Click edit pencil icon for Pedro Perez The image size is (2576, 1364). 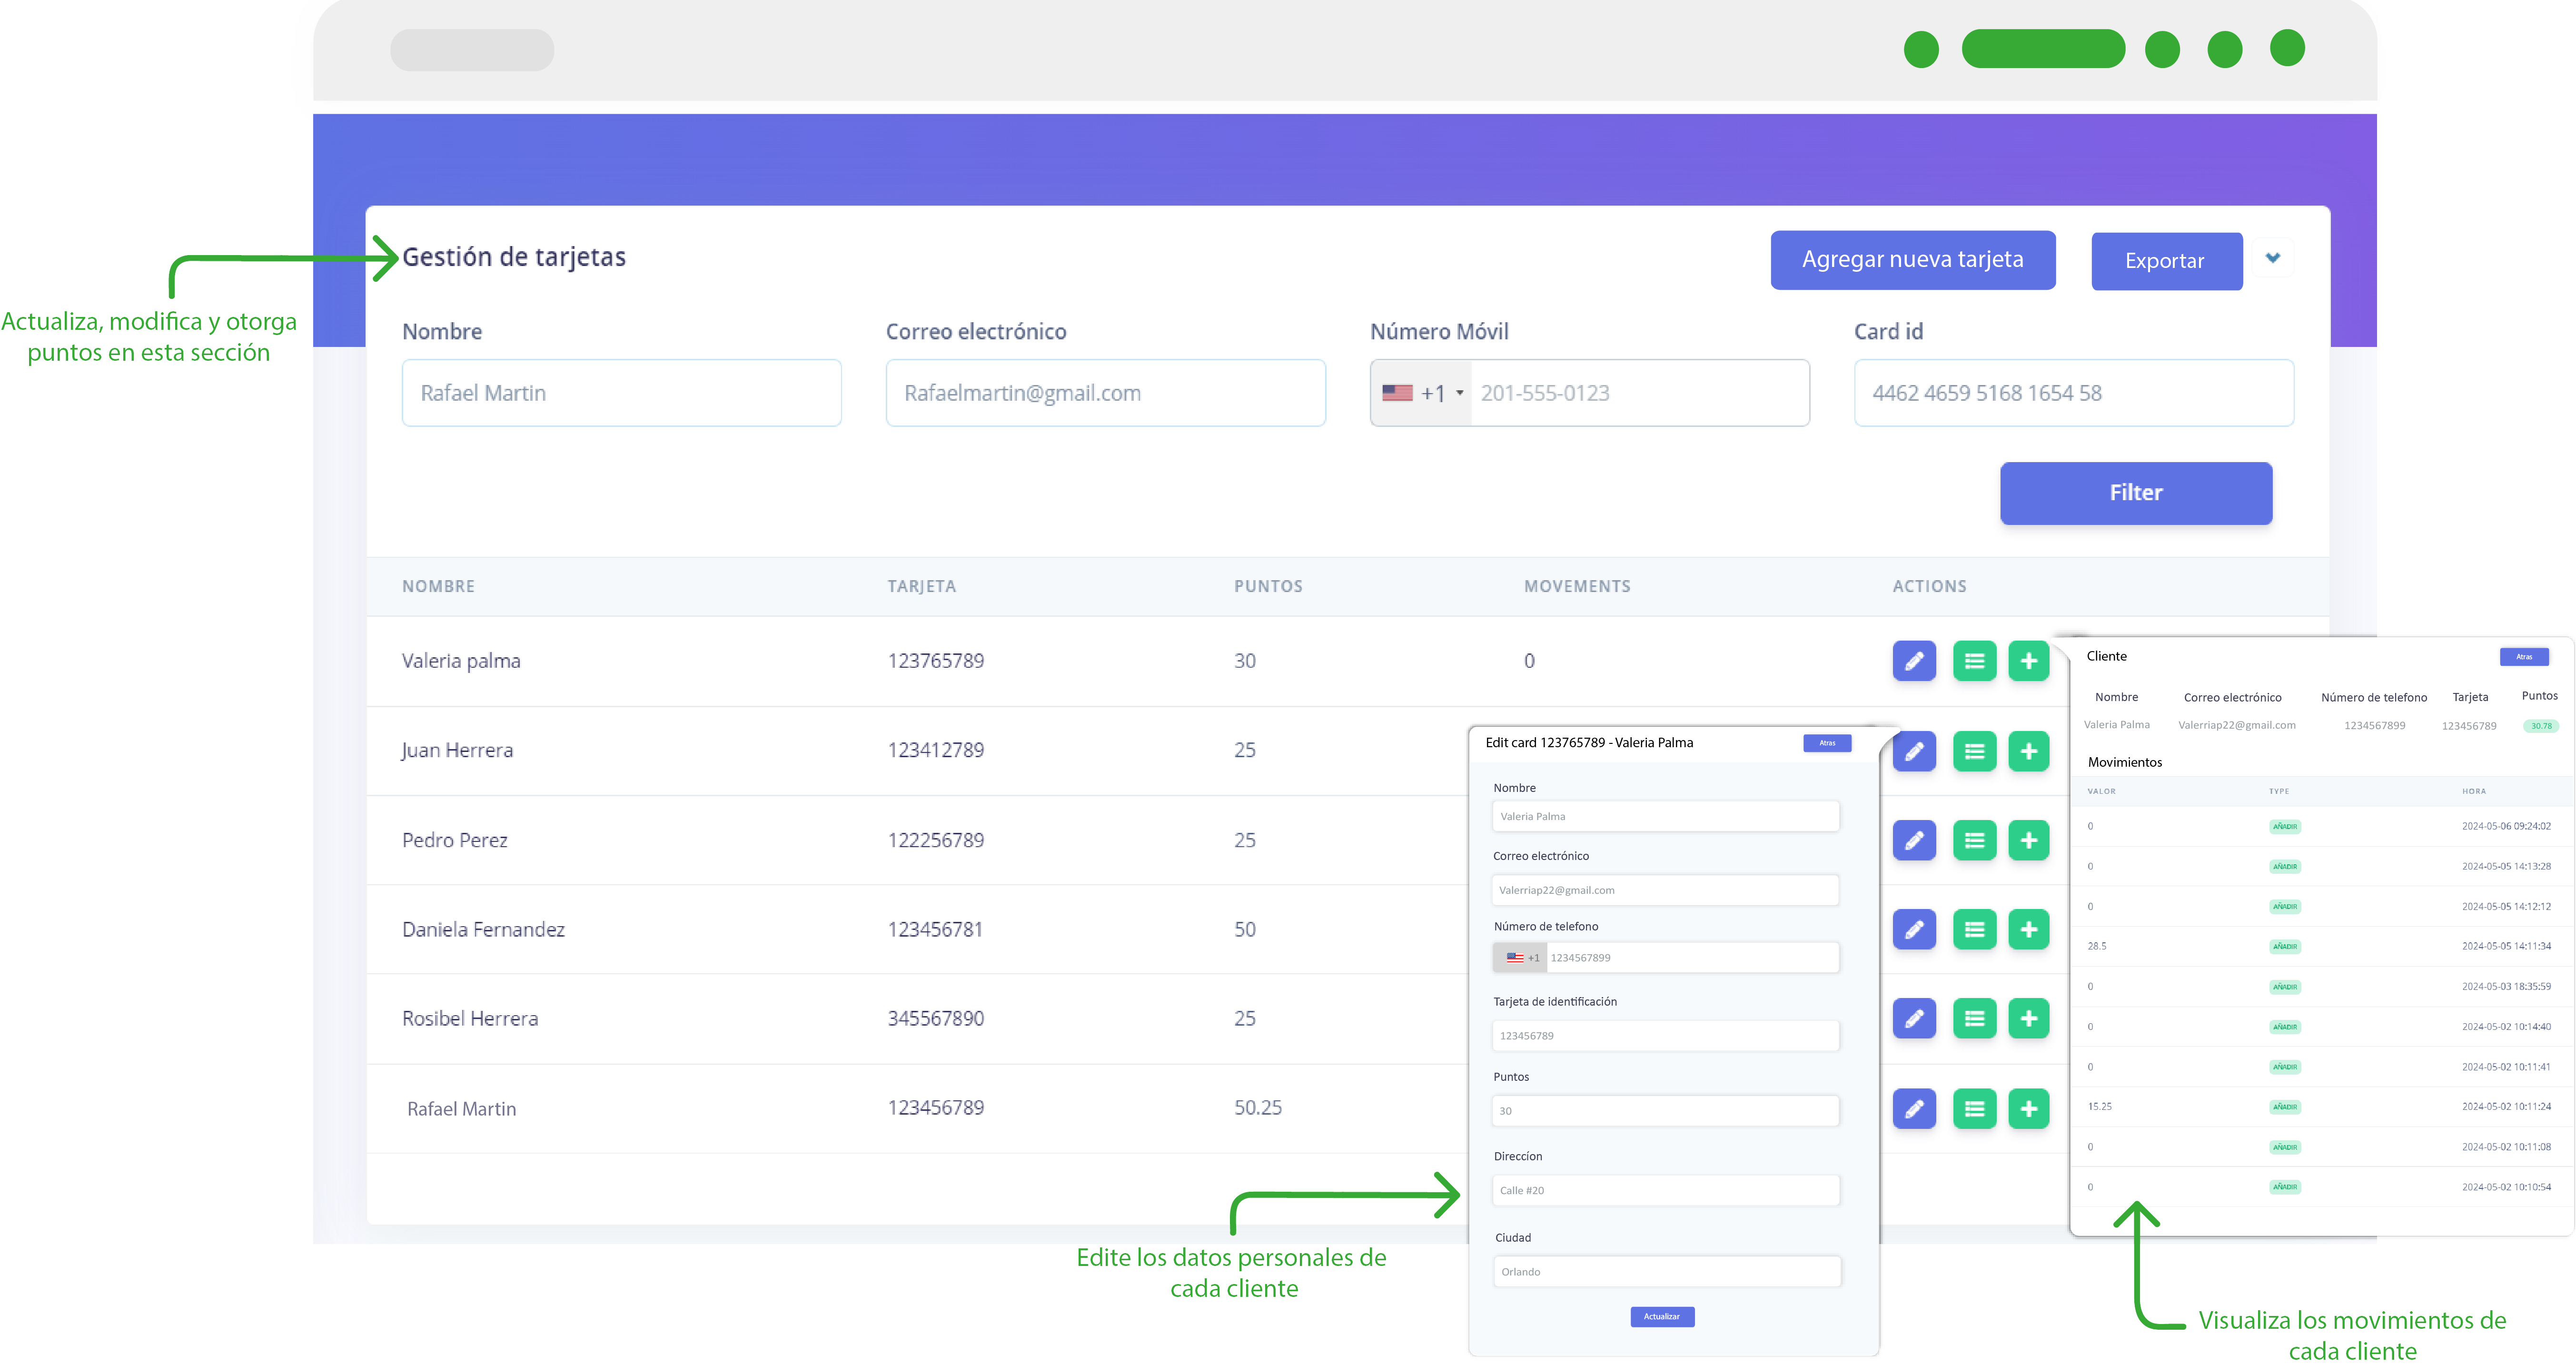coord(1913,840)
